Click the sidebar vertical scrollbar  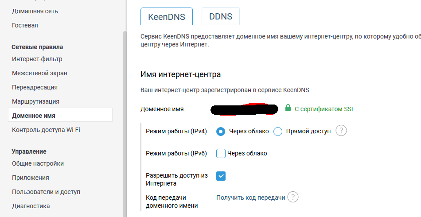125,111
